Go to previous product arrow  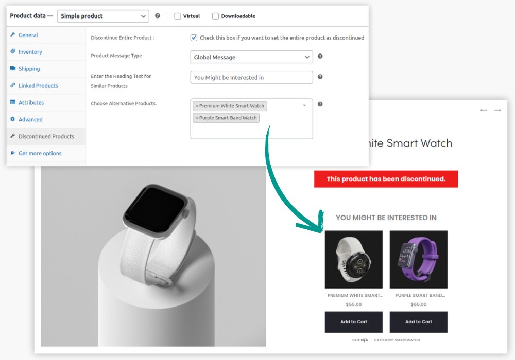point(483,110)
